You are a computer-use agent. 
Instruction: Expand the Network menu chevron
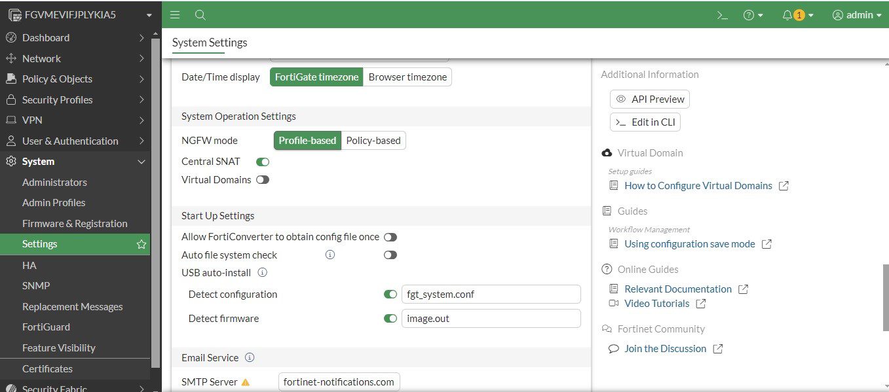click(x=142, y=58)
